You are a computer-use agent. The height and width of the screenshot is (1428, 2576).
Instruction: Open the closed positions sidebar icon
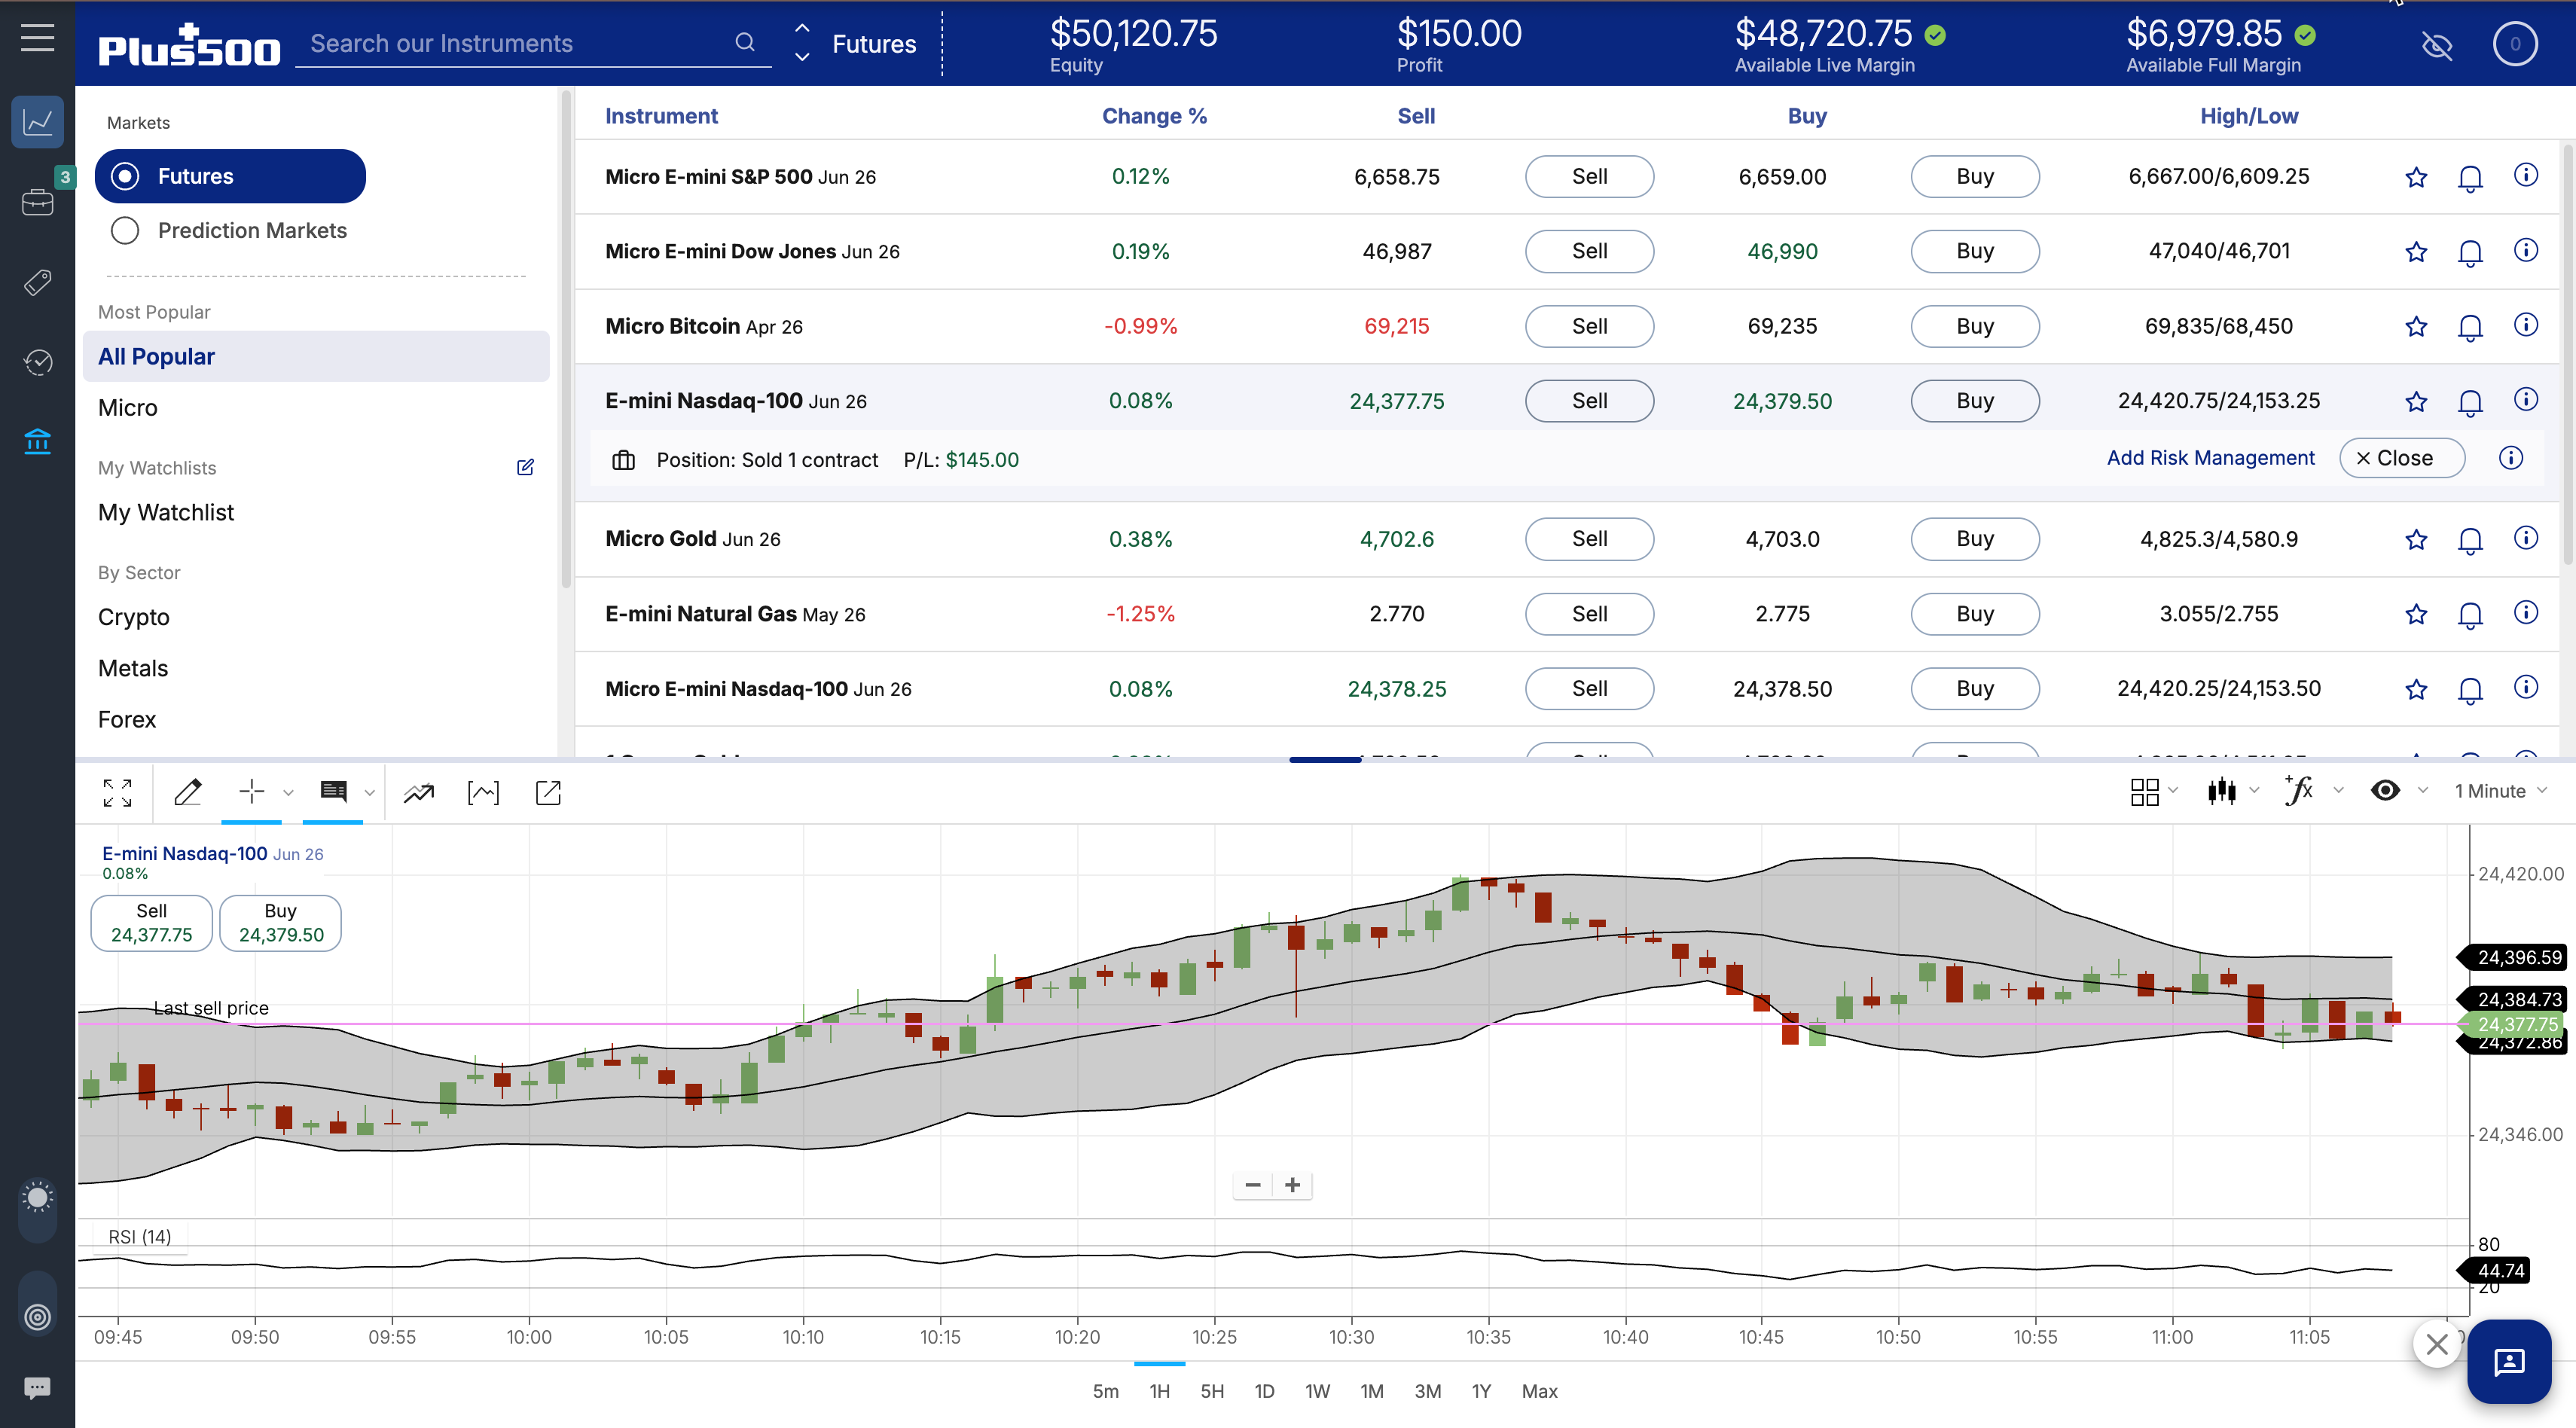[x=37, y=362]
